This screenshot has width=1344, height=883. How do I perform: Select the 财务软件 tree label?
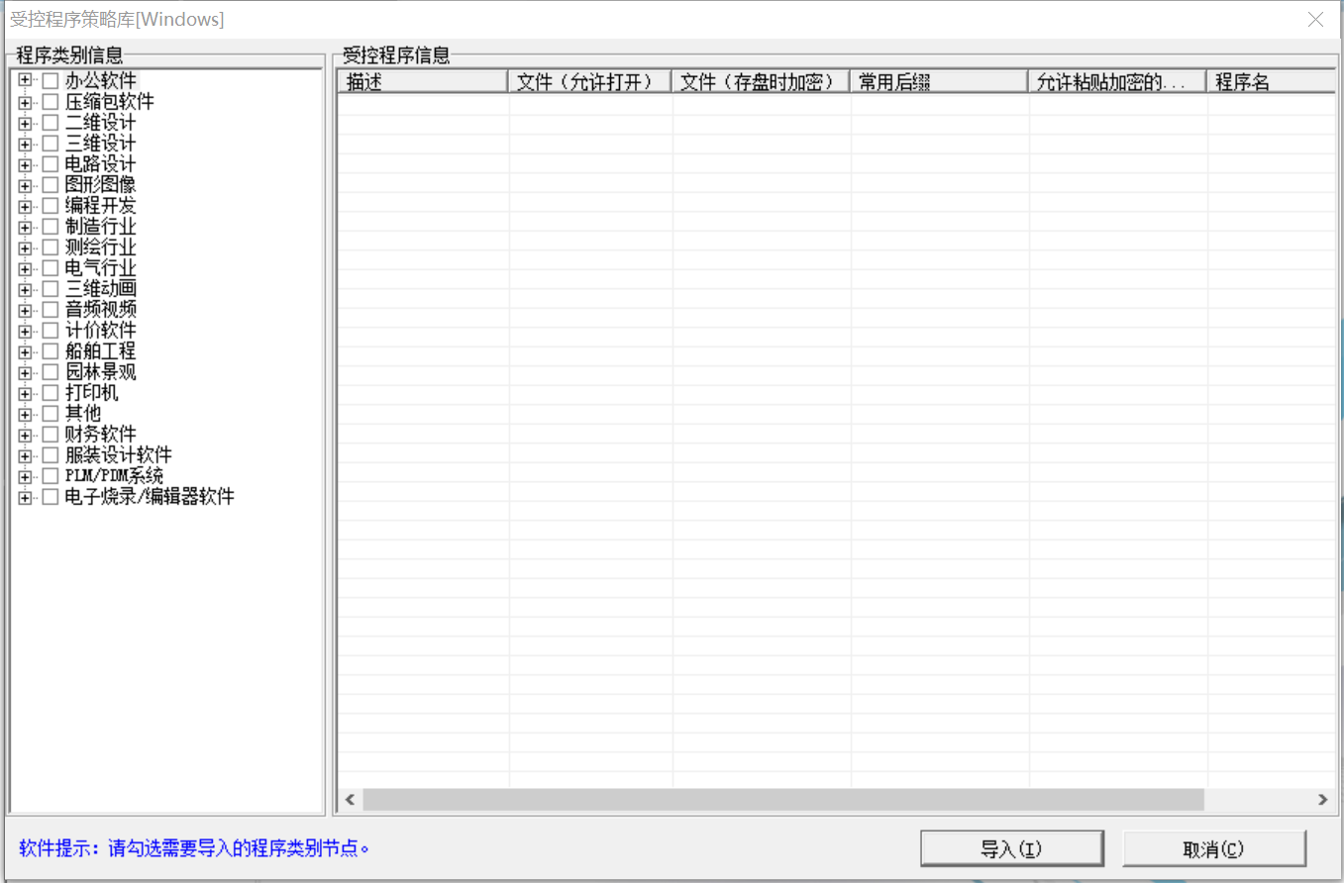pyautogui.click(x=101, y=435)
